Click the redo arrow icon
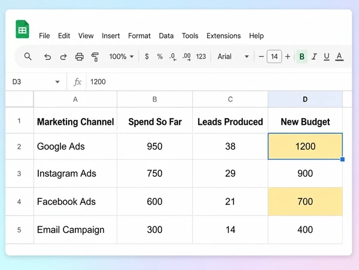The height and width of the screenshot is (270, 359). 63,57
